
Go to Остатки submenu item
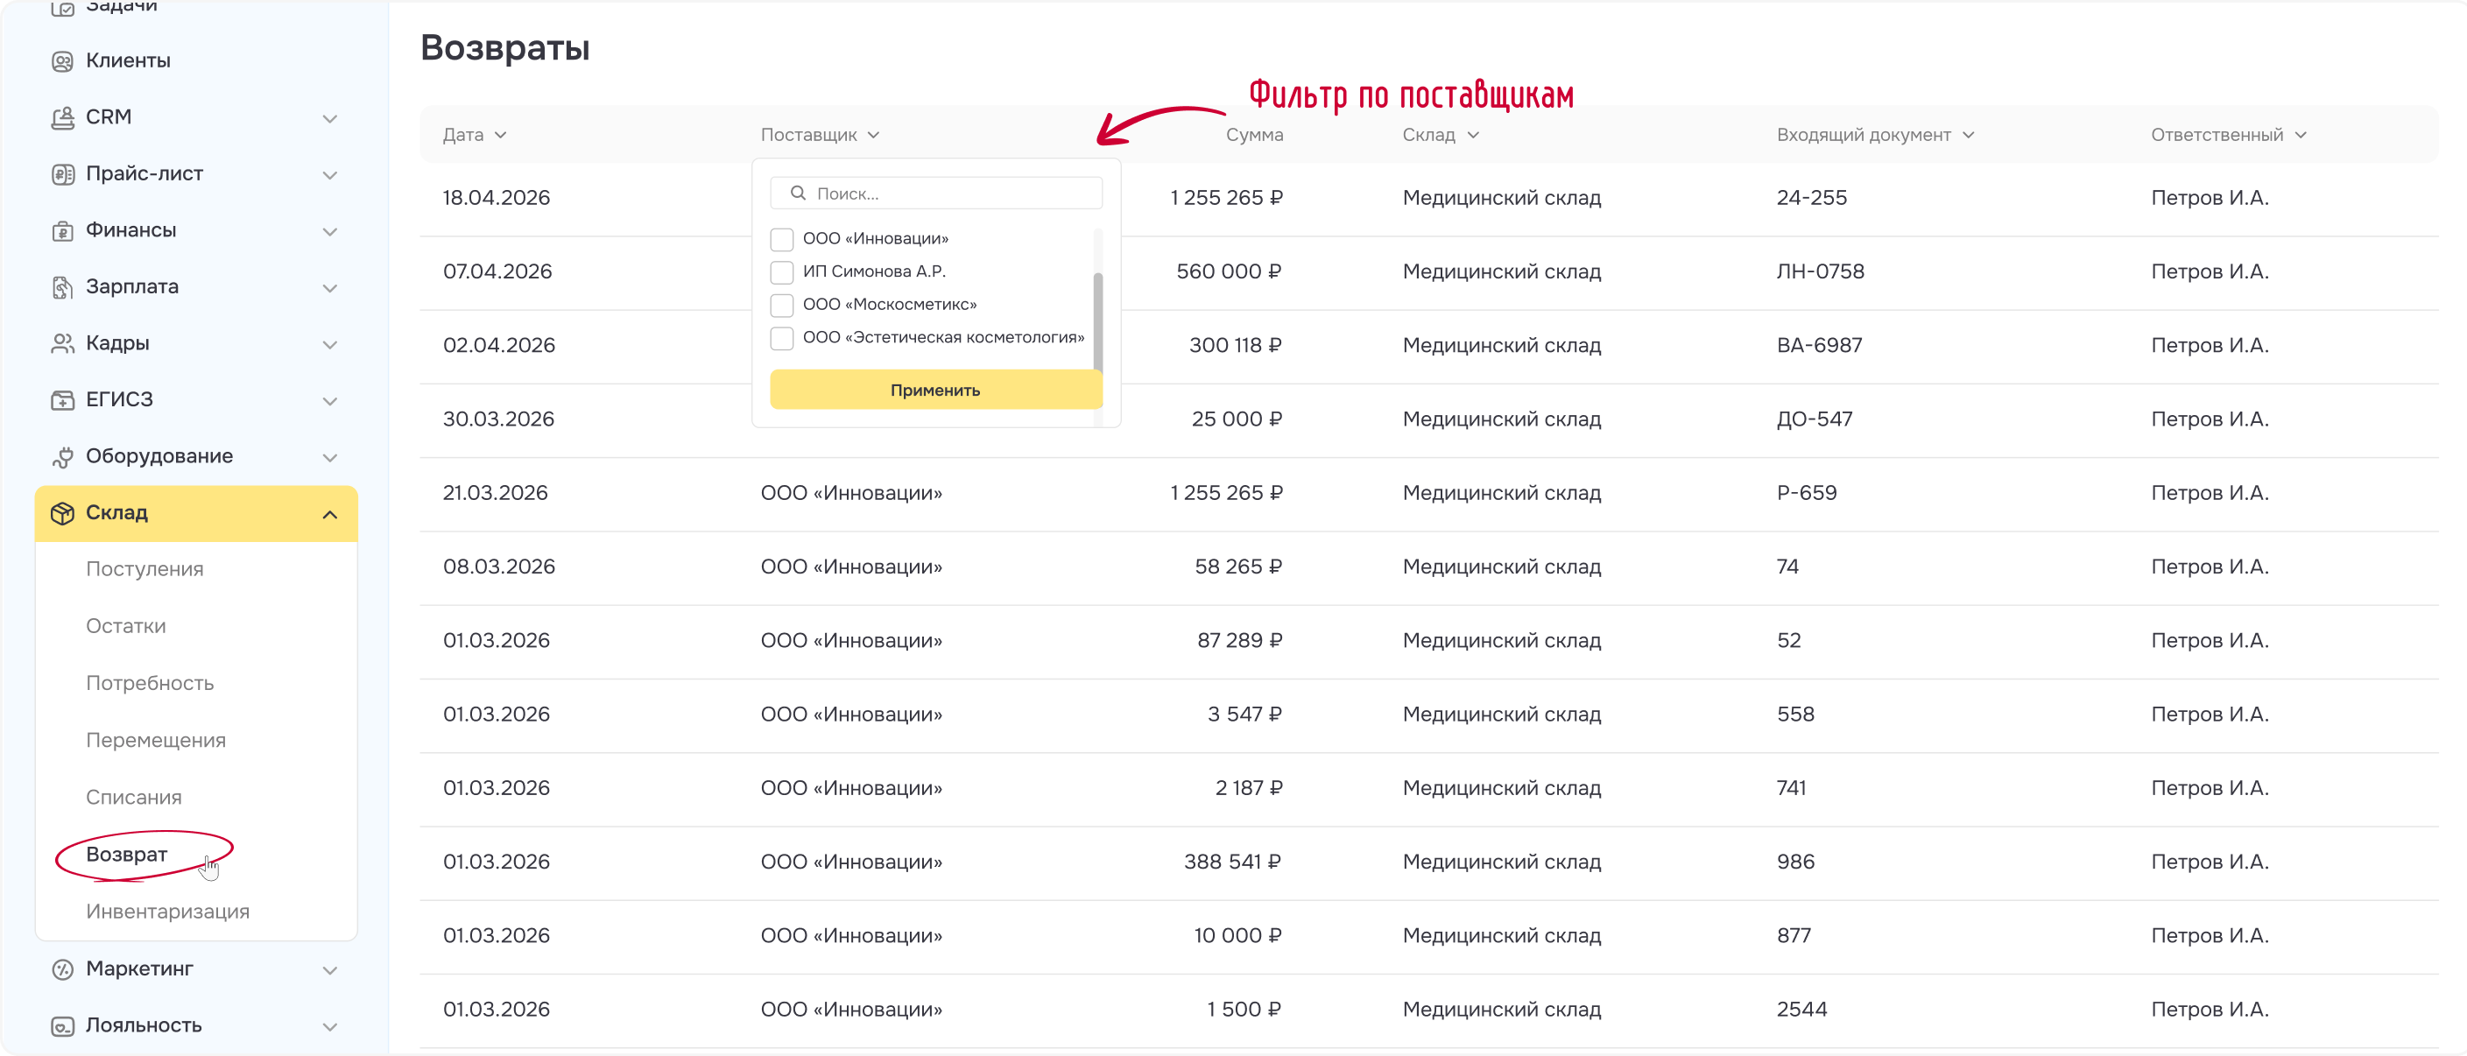125,626
